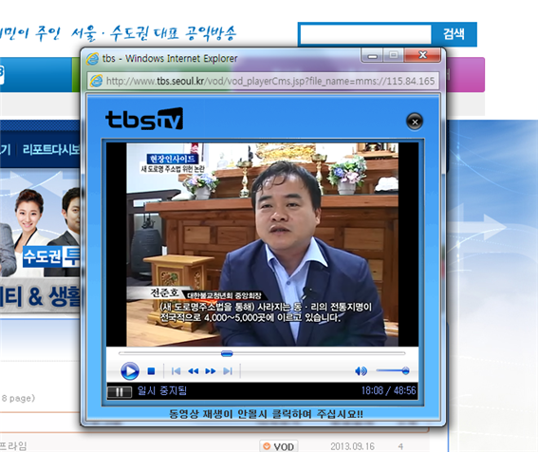This screenshot has width=538, height=452.
Task: Open the 리포트다시보기 menu item
Action: [51, 149]
